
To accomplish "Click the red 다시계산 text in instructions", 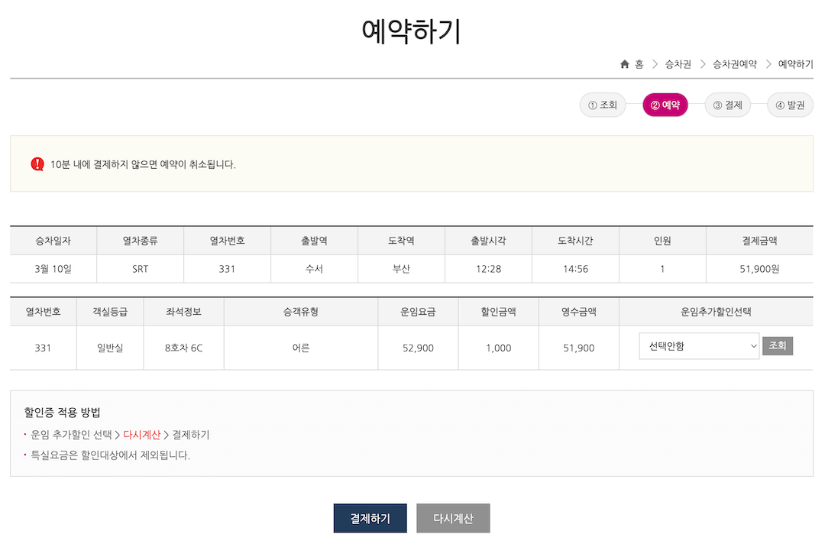I will click(x=141, y=435).
